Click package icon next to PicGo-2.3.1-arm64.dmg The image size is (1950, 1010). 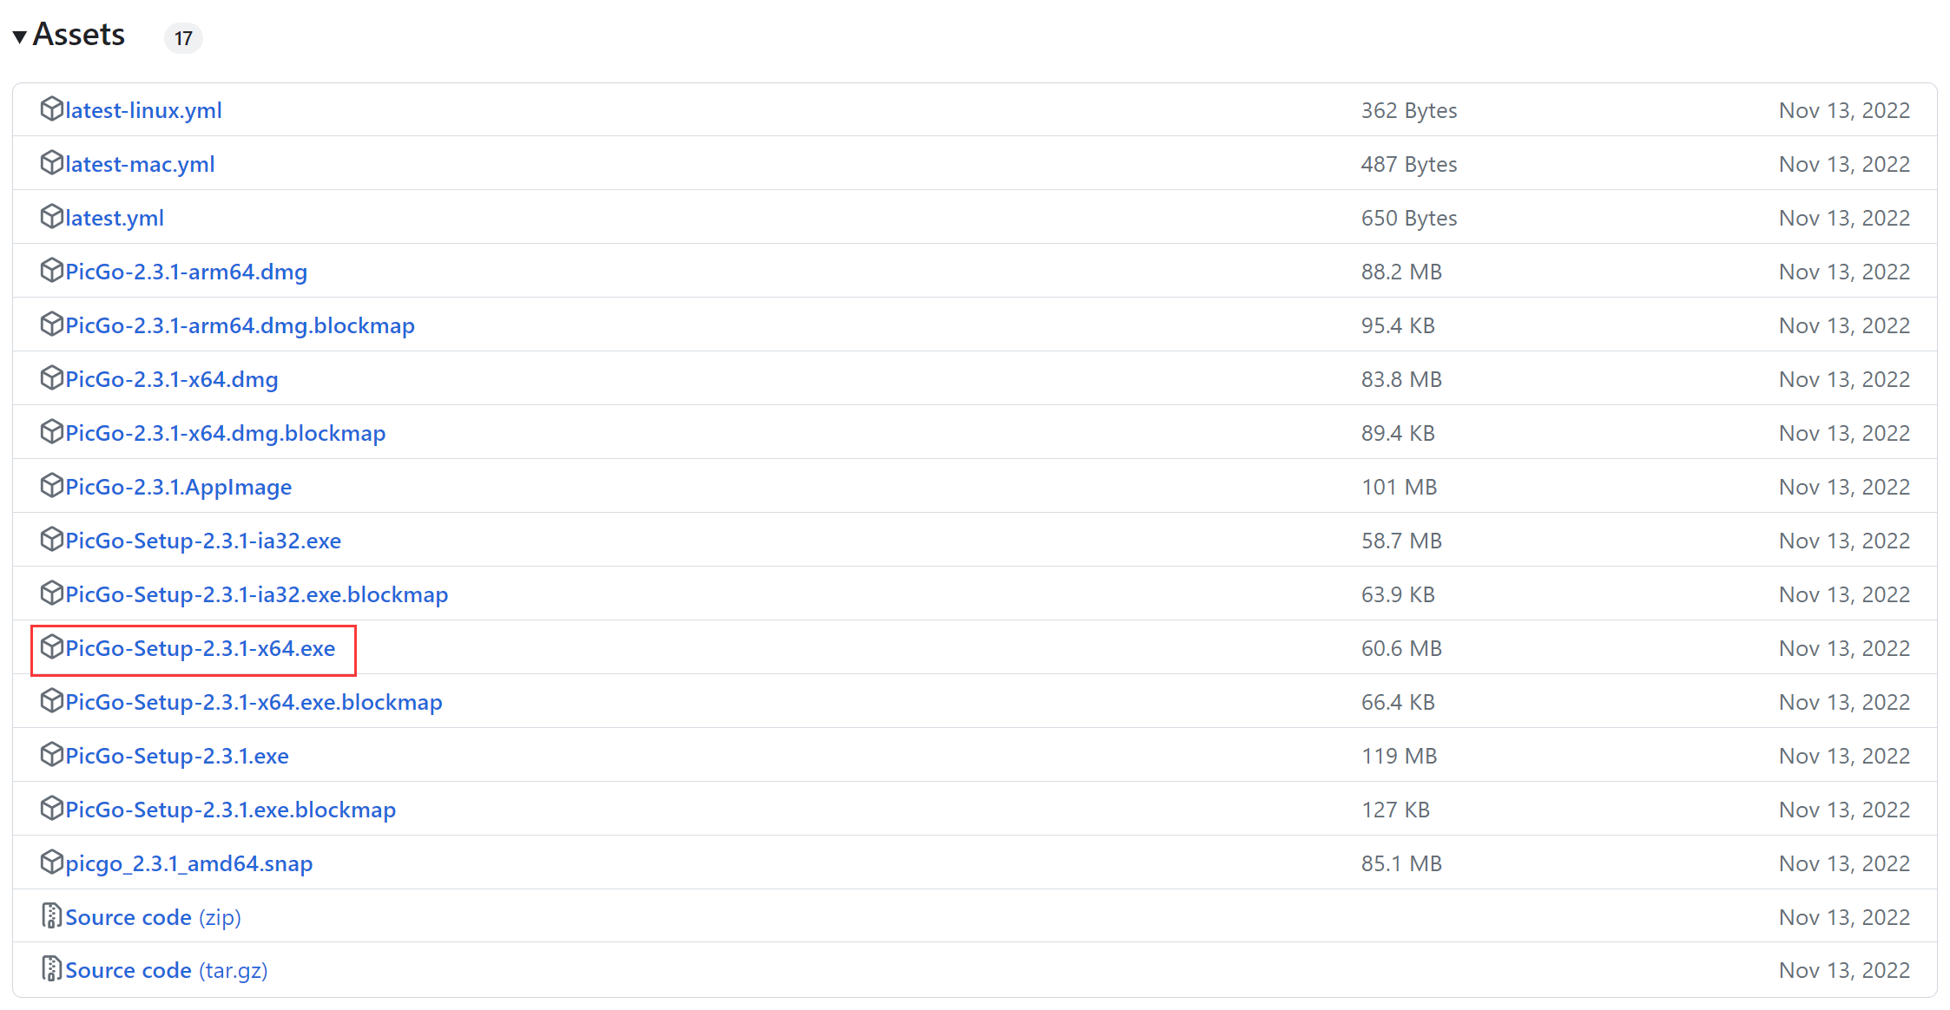coord(52,271)
